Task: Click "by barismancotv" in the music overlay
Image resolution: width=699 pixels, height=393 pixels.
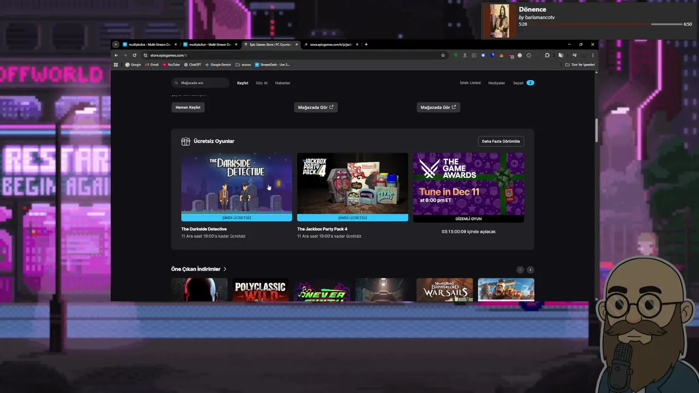Action: (x=537, y=17)
